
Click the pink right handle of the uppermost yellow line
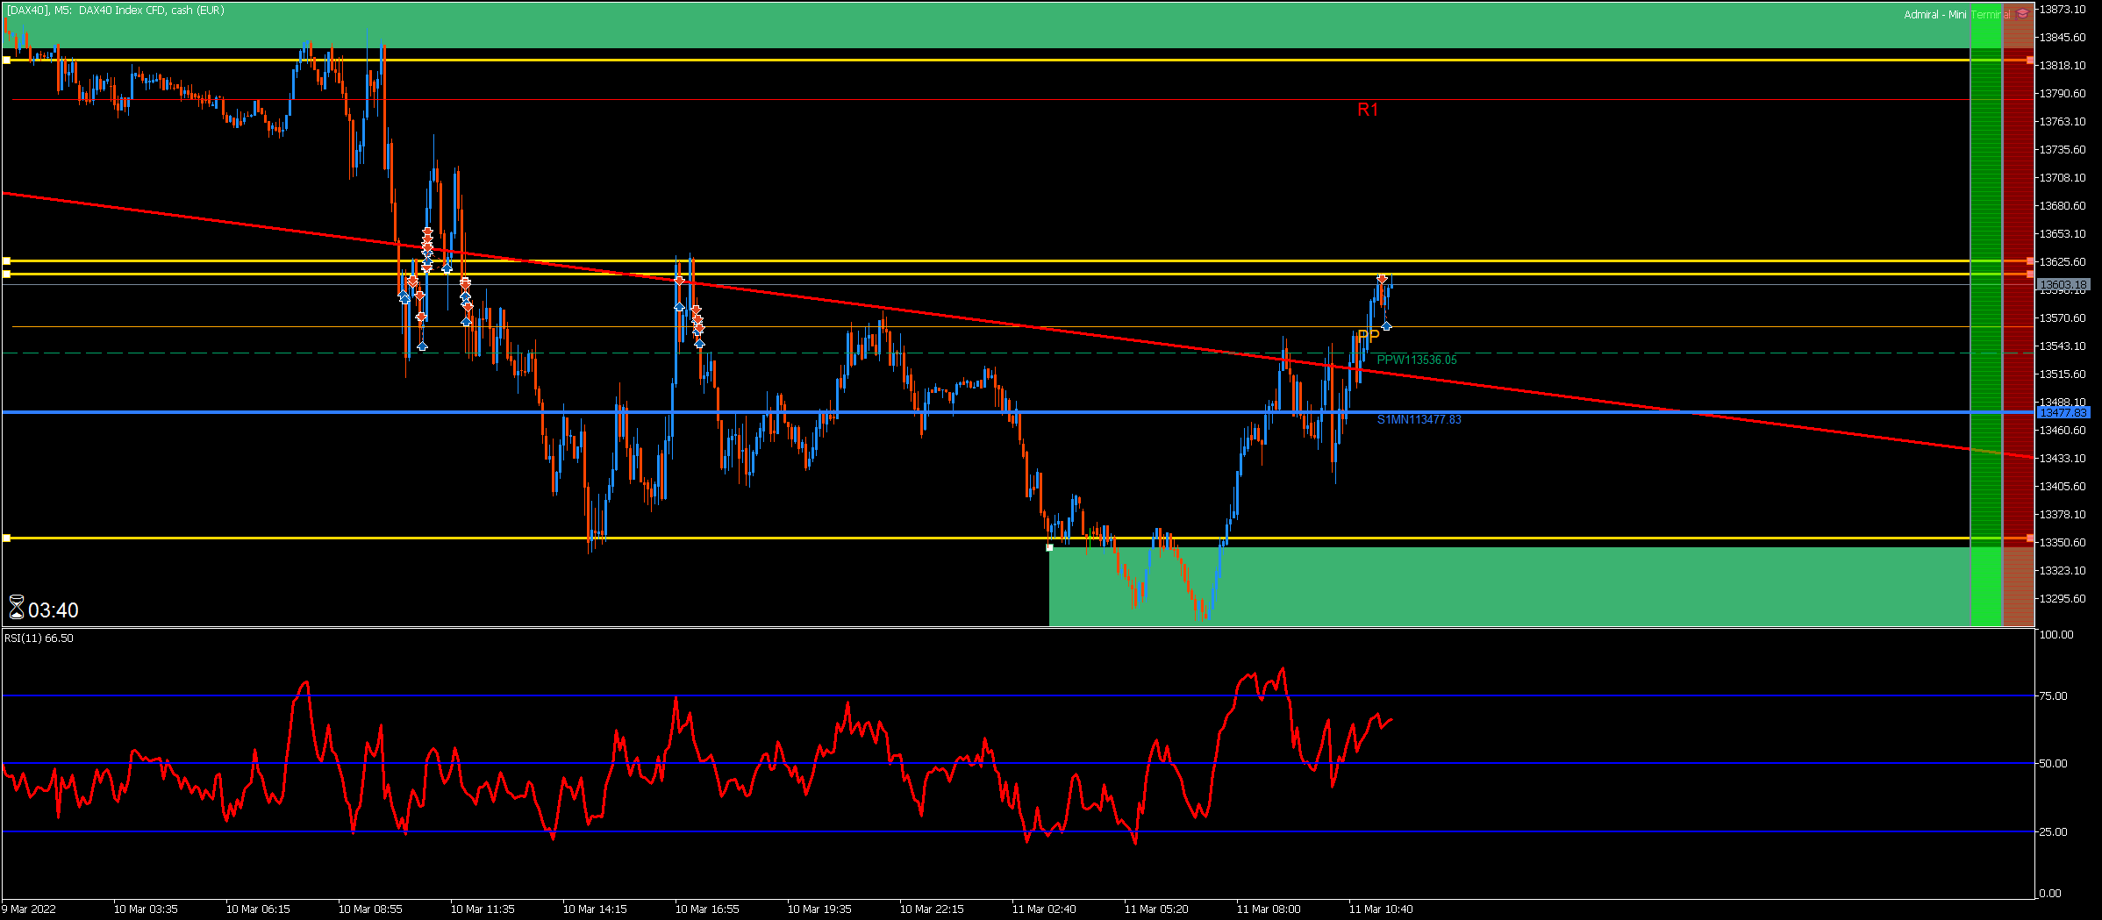2030,60
